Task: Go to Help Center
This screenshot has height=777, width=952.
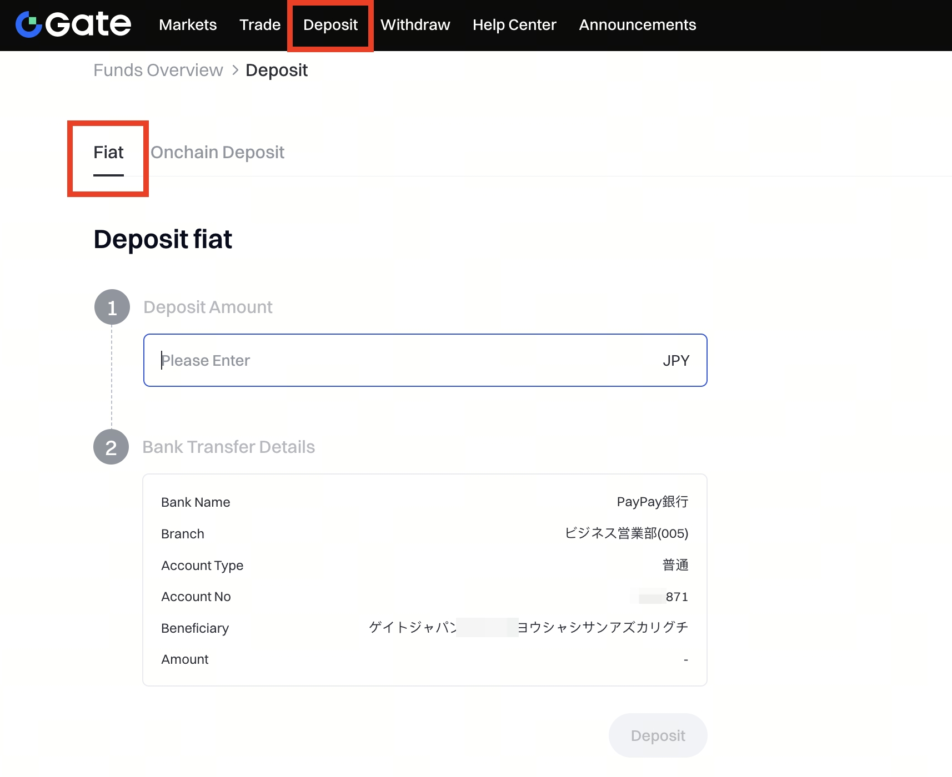Action: (514, 25)
